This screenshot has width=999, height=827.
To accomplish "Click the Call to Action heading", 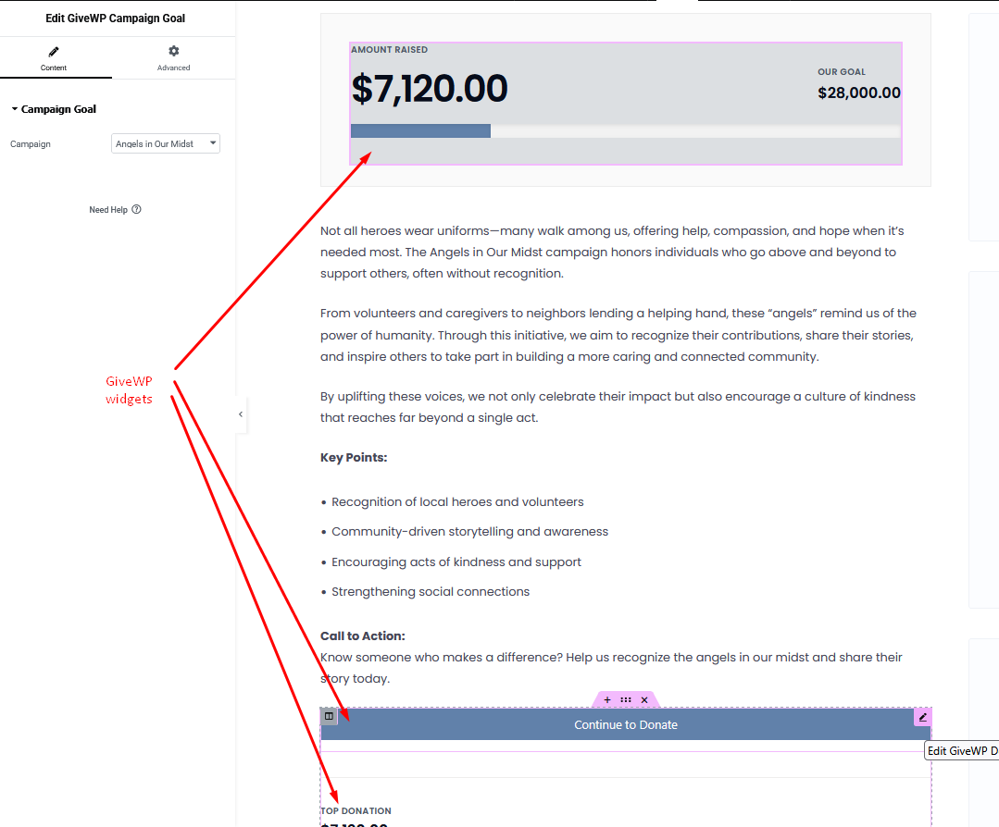I will coord(362,636).
